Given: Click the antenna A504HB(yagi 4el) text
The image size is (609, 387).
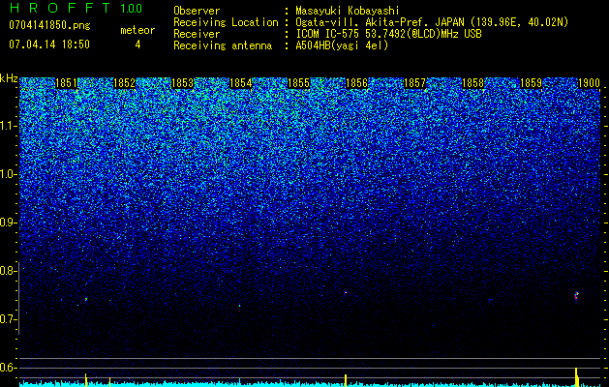Looking at the screenshot, I should [x=342, y=45].
